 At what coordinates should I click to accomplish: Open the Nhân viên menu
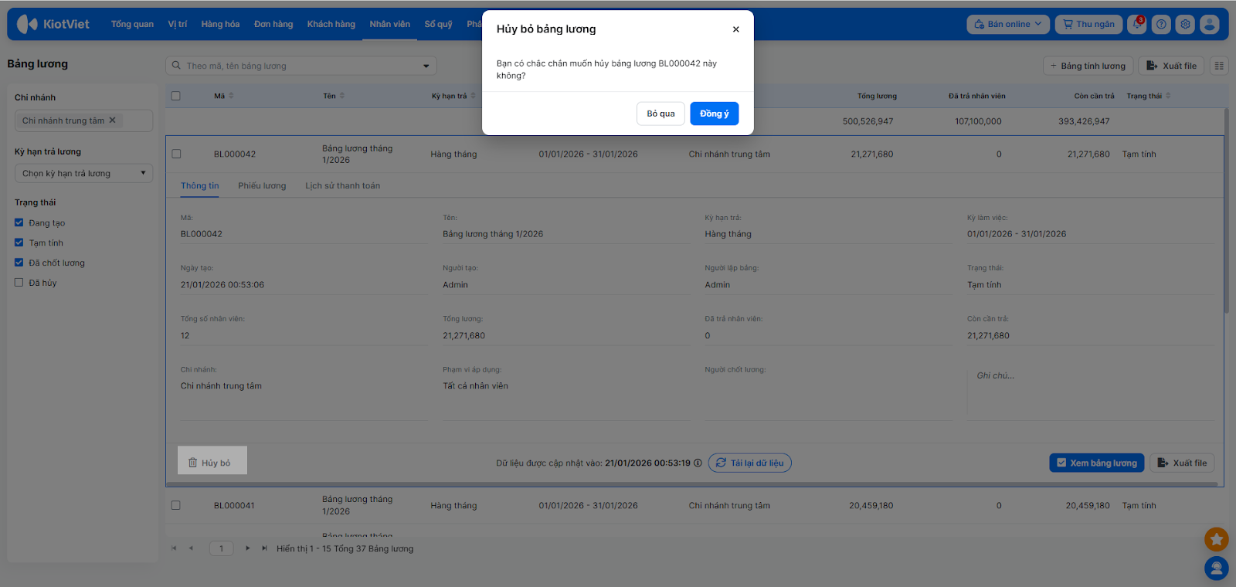coord(389,24)
